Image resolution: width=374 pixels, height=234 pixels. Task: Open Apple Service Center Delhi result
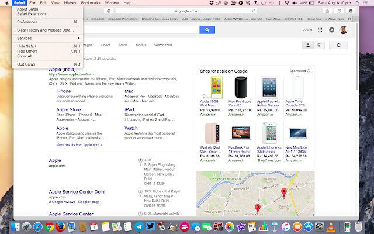click(x=77, y=192)
